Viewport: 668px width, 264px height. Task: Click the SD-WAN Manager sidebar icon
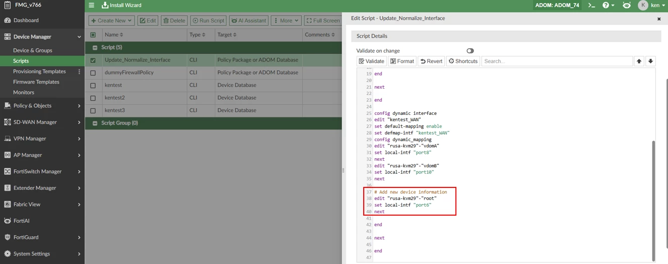7,122
